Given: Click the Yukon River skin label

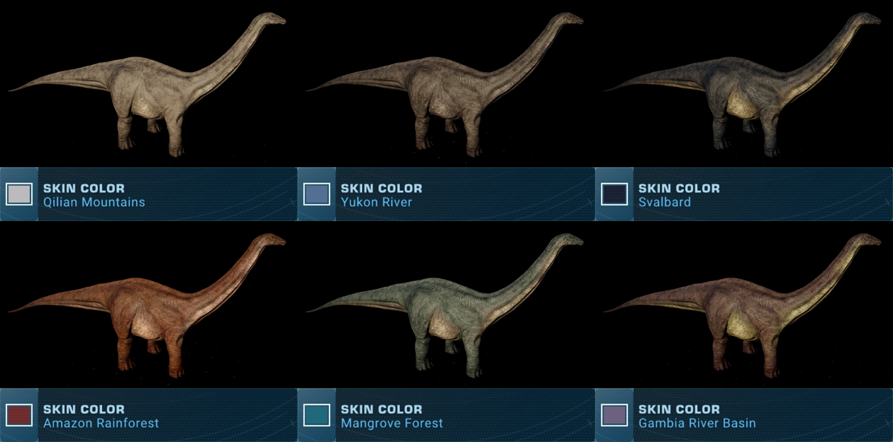Looking at the screenshot, I should click(376, 202).
